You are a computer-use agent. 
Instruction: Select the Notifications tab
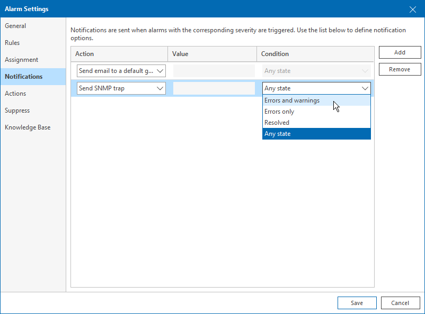click(x=24, y=77)
